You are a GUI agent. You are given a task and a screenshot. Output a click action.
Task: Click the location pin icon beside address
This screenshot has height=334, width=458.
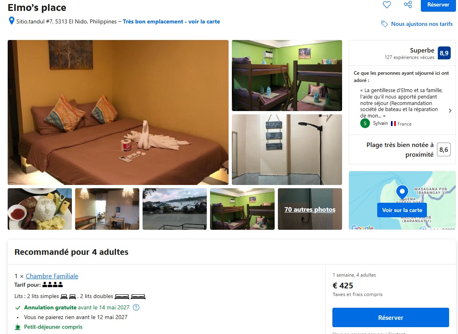(11, 21)
